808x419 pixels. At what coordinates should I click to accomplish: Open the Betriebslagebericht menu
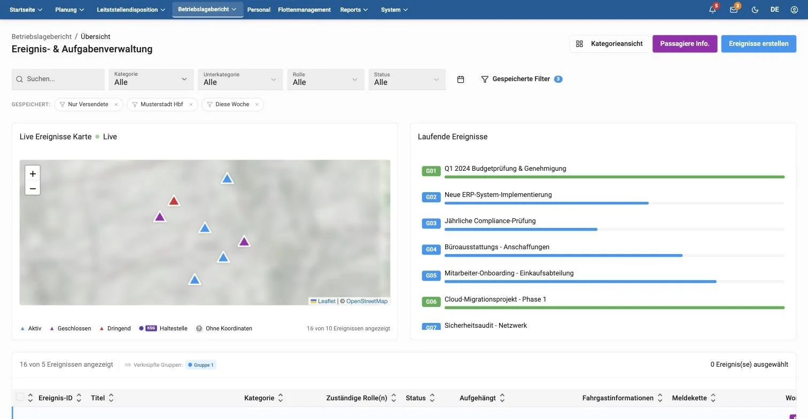tap(207, 10)
